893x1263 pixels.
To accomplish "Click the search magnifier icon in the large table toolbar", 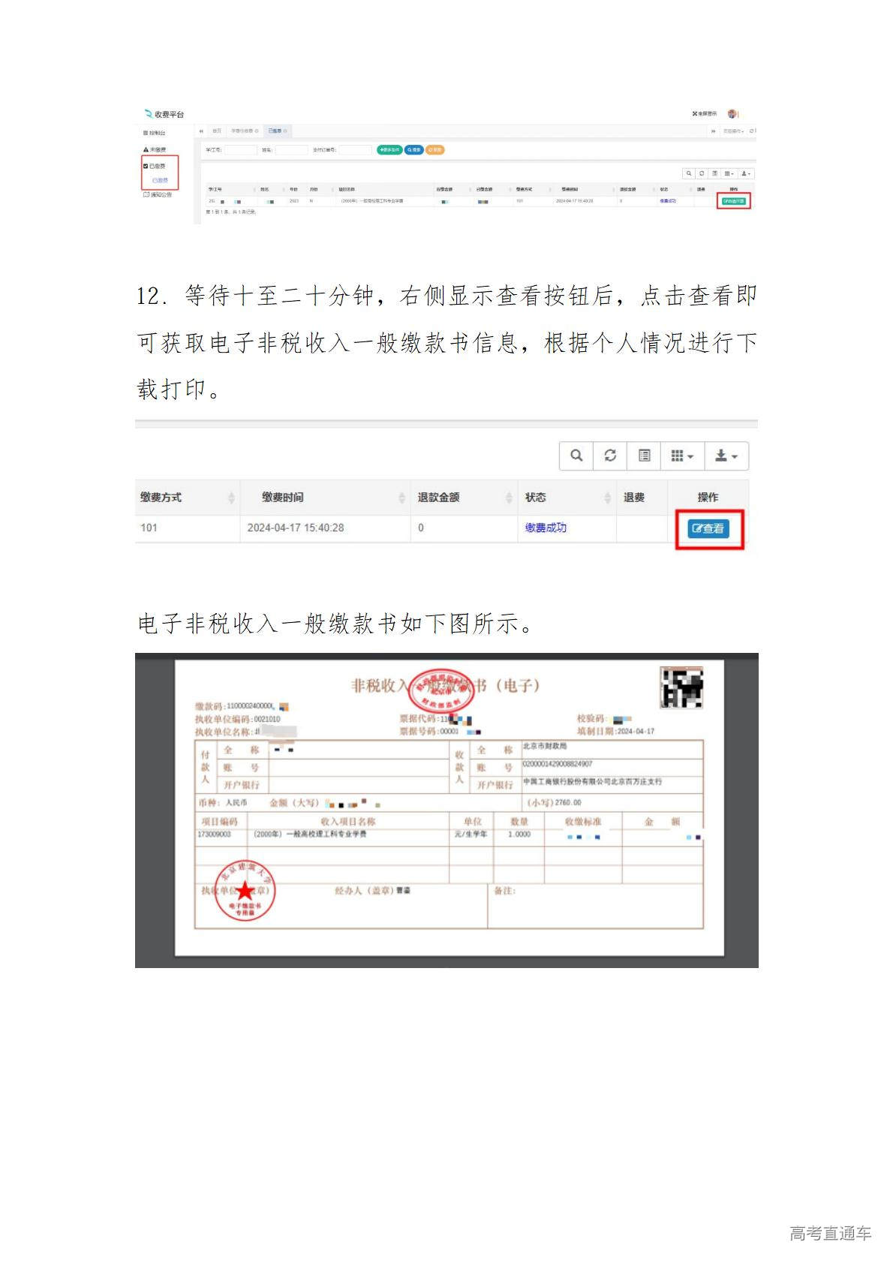I will 576,456.
